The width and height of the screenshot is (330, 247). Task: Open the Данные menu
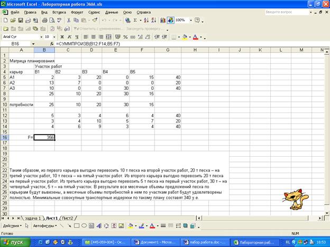click(x=112, y=12)
